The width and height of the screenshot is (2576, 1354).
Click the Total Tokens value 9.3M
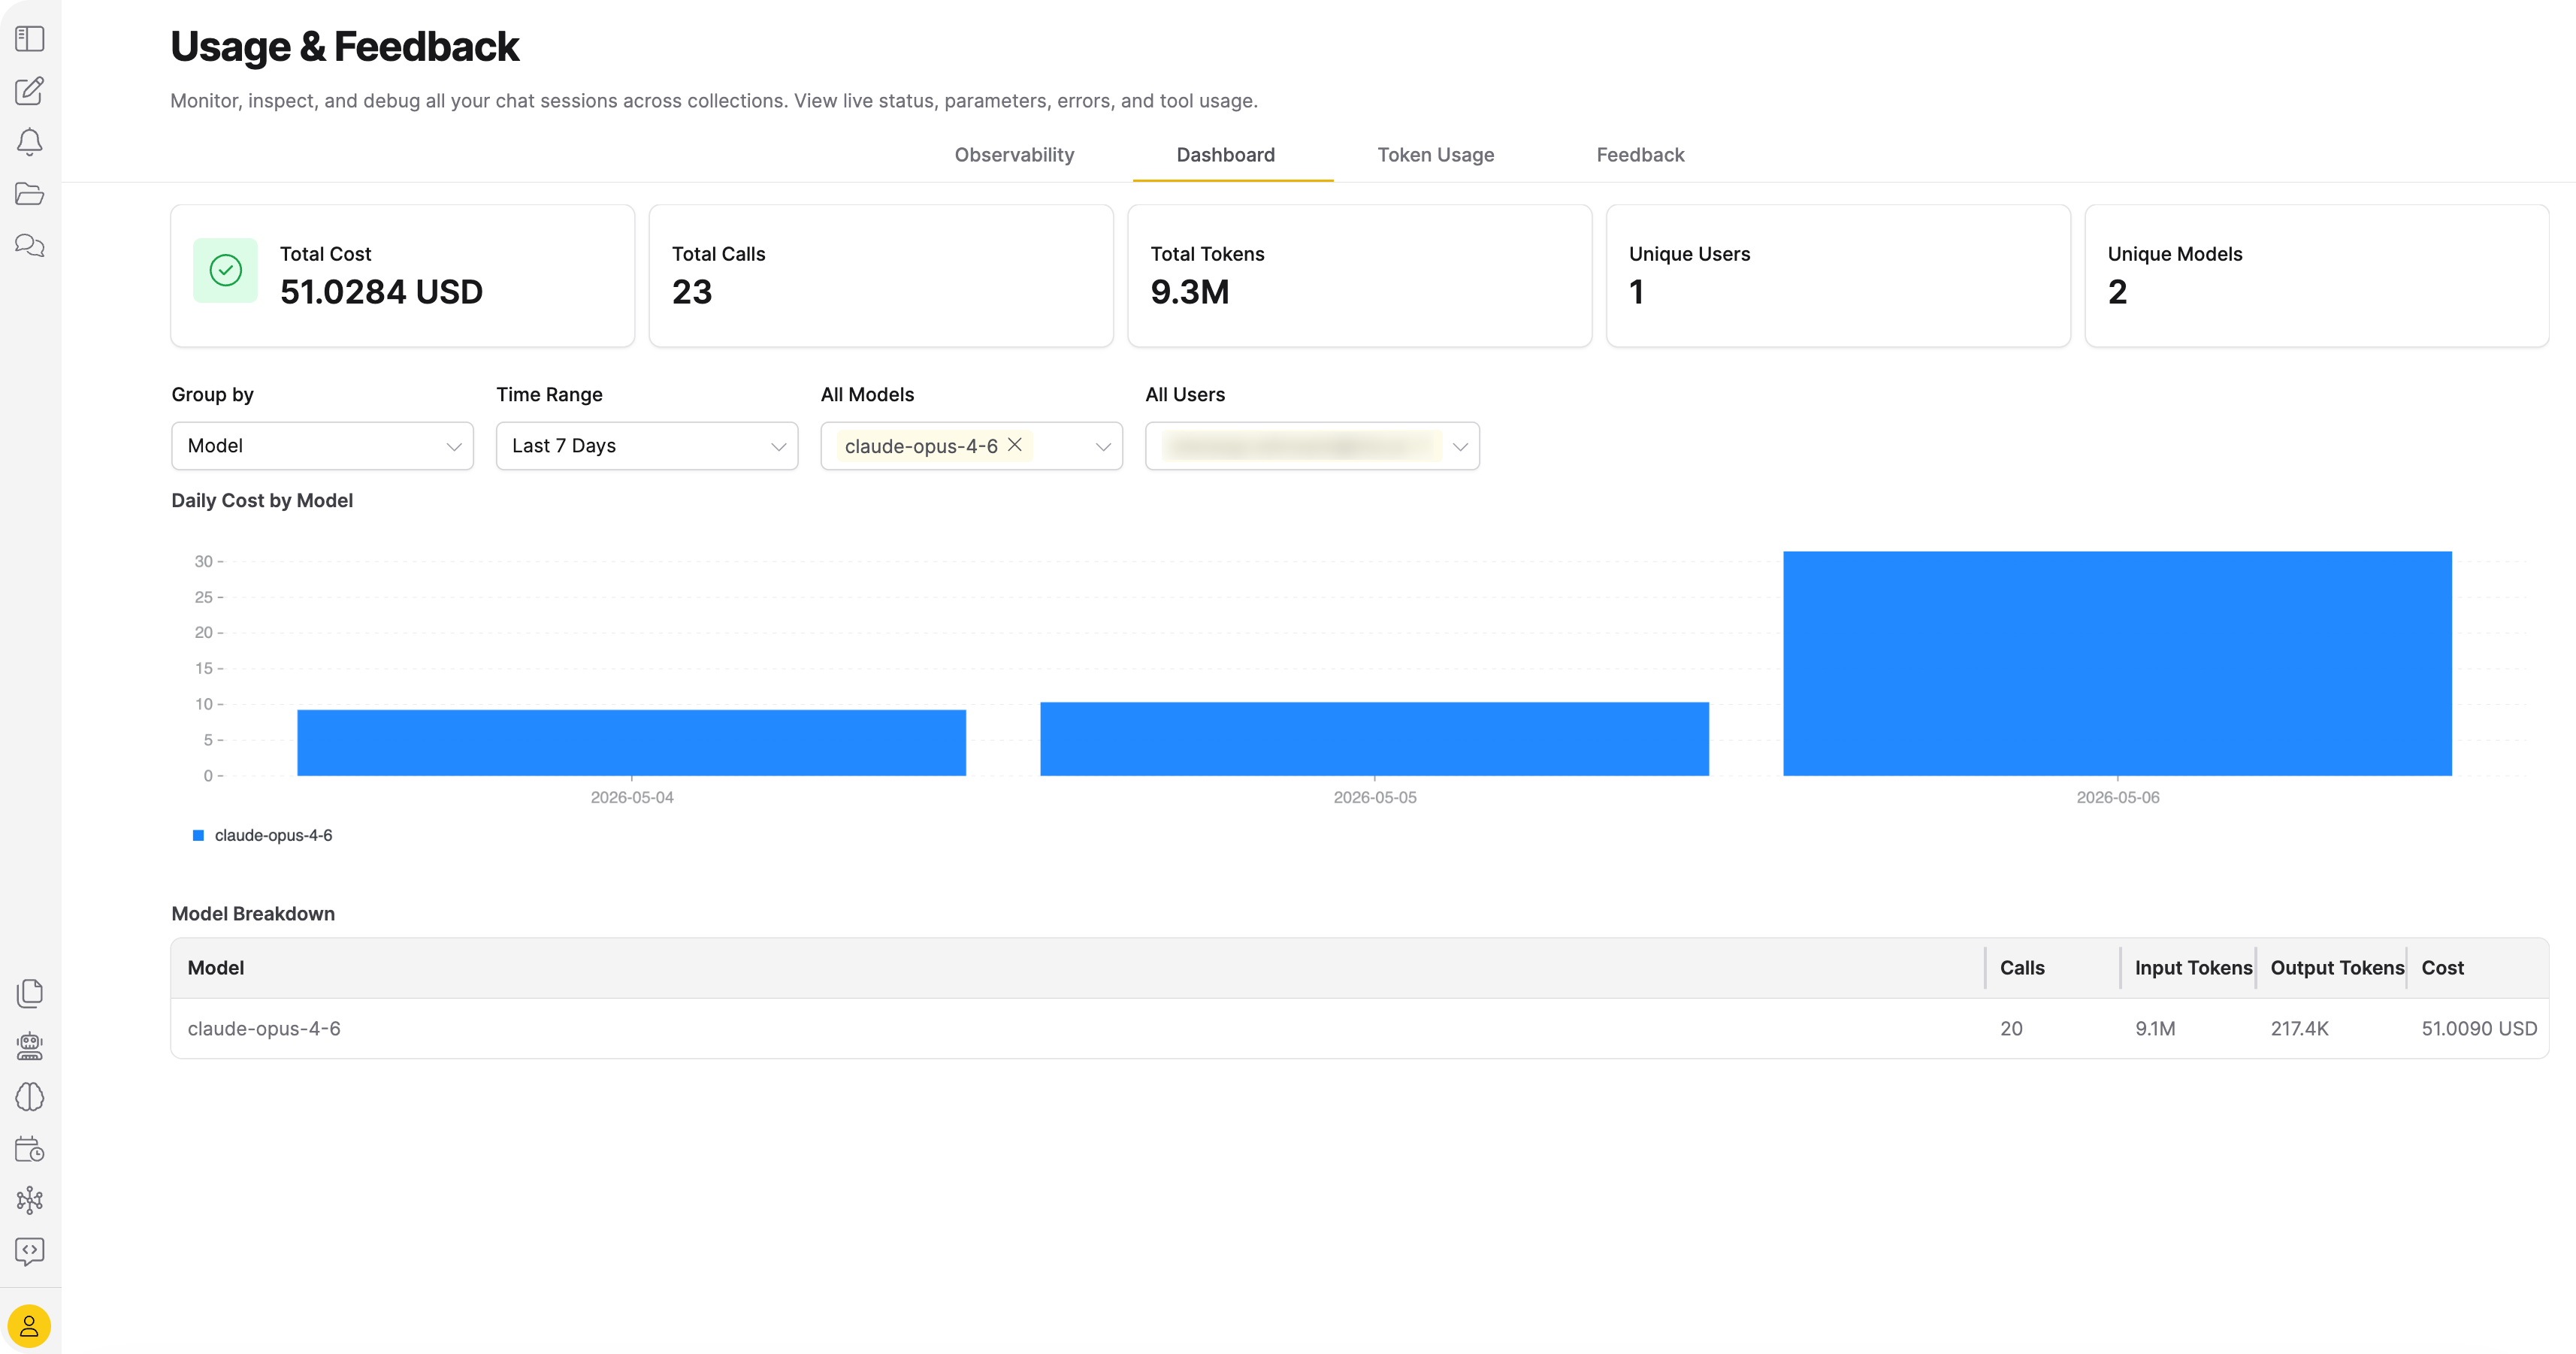[x=1190, y=292]
